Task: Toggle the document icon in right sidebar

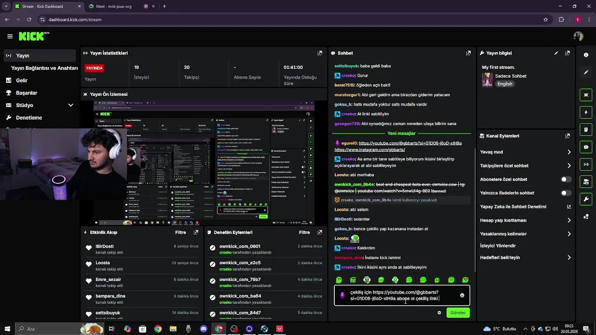Action: tap(586, 129)
